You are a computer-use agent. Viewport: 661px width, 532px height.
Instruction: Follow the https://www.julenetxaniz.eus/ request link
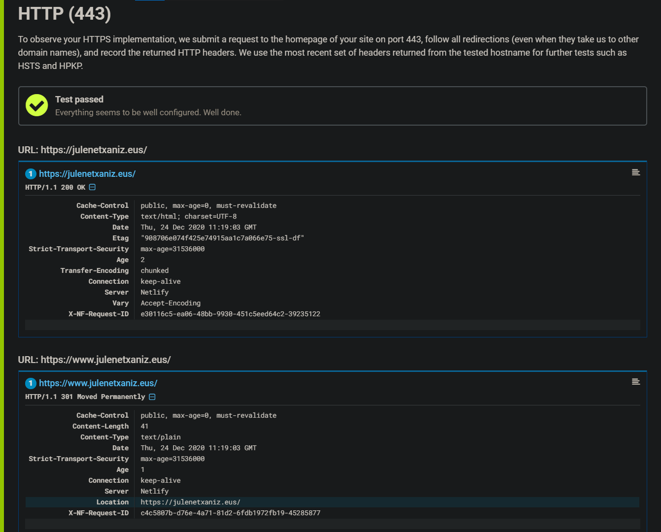tap(98, 383)
